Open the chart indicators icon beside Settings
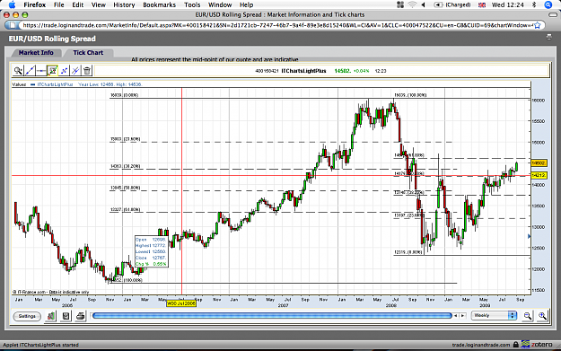Viewport: 561px width, 351px height. point(51,316)
